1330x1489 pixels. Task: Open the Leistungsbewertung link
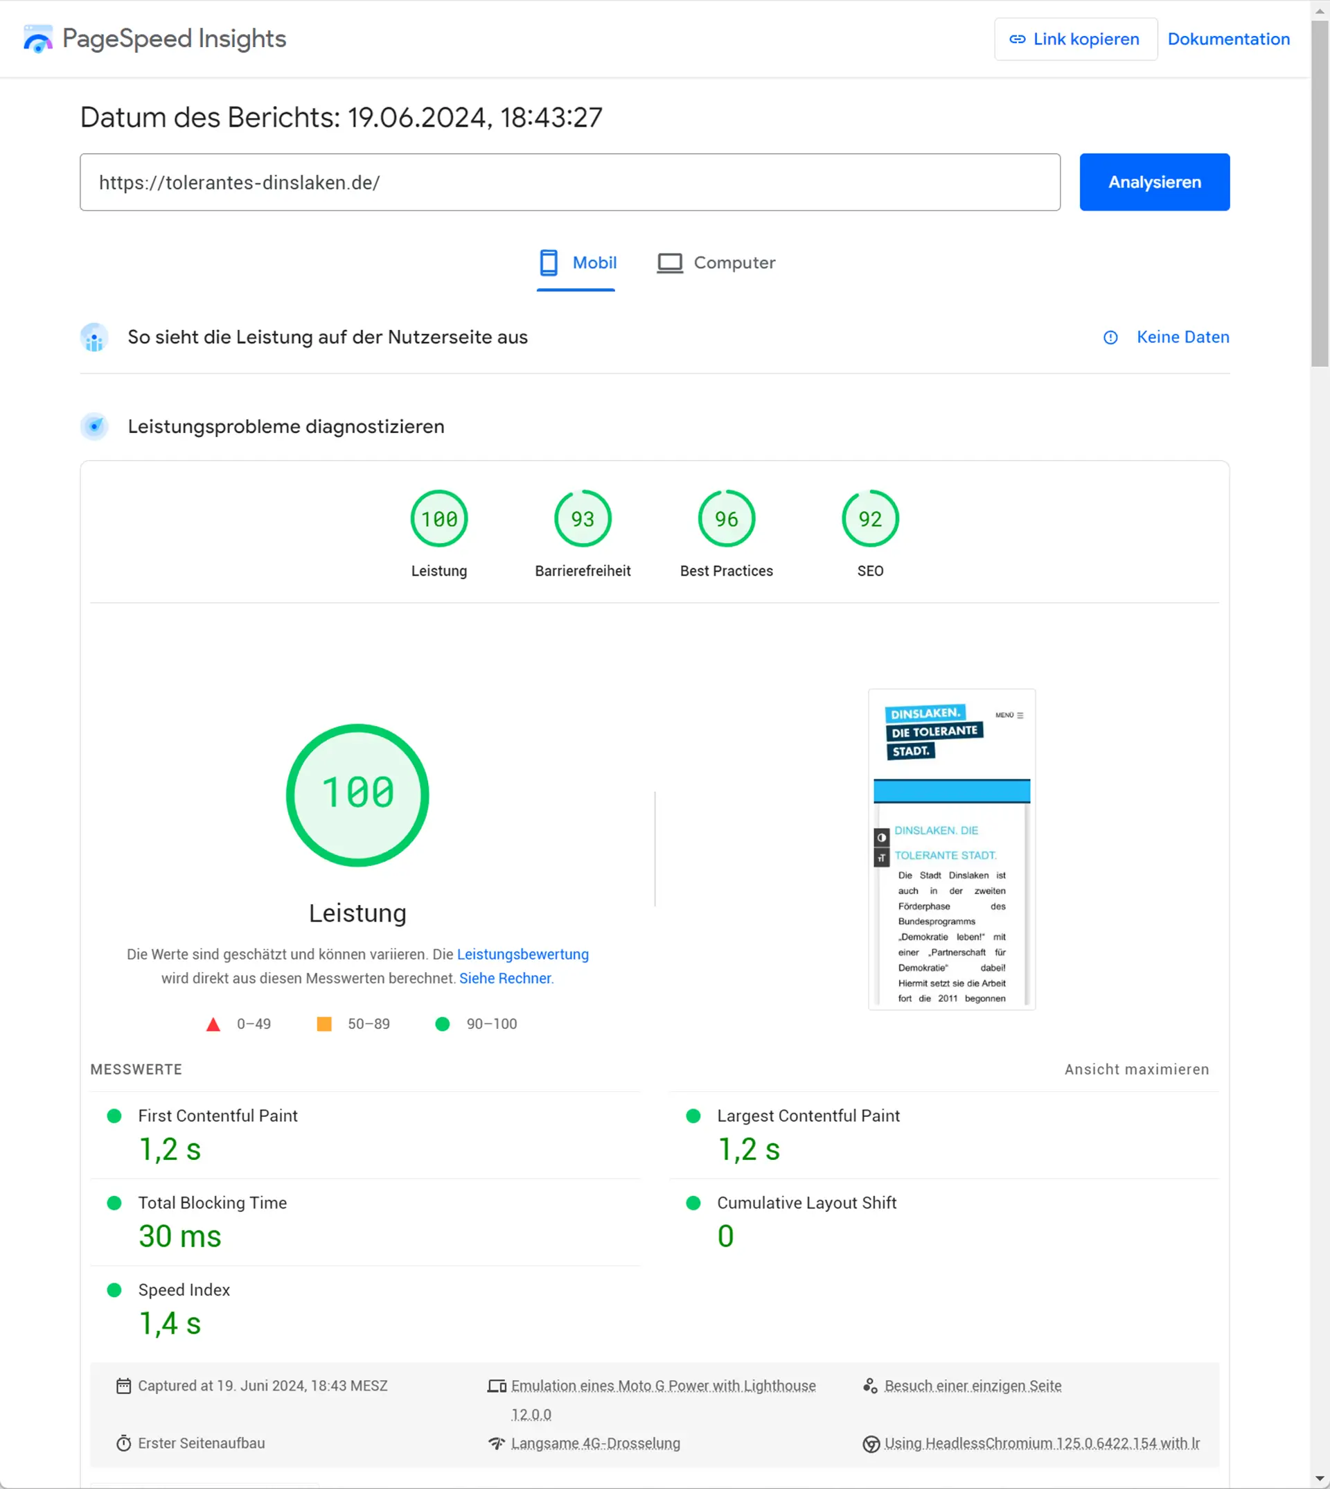point(522,955)
